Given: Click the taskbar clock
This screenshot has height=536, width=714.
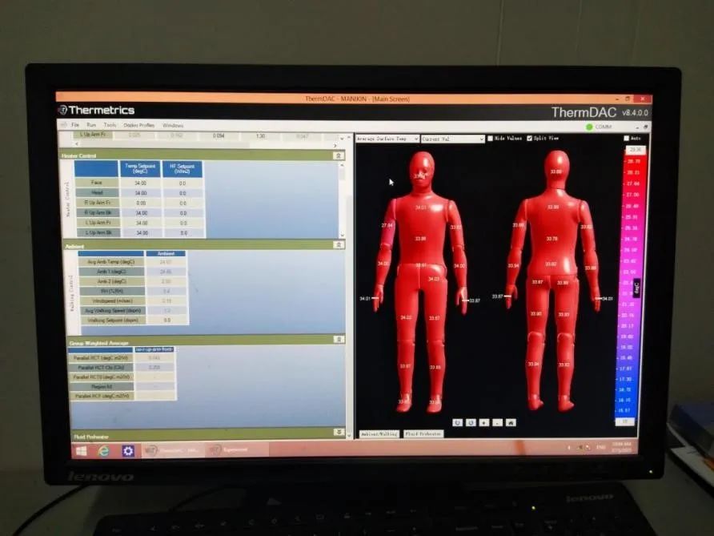Looking at the screenshot, I should 621,447.
